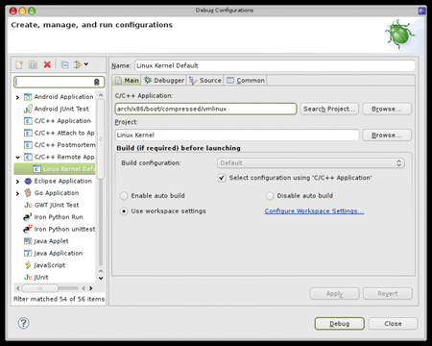Open the filter configurations dropdown icon
Viewport: 432px width, 346px height.
click(x=81, y=64)
